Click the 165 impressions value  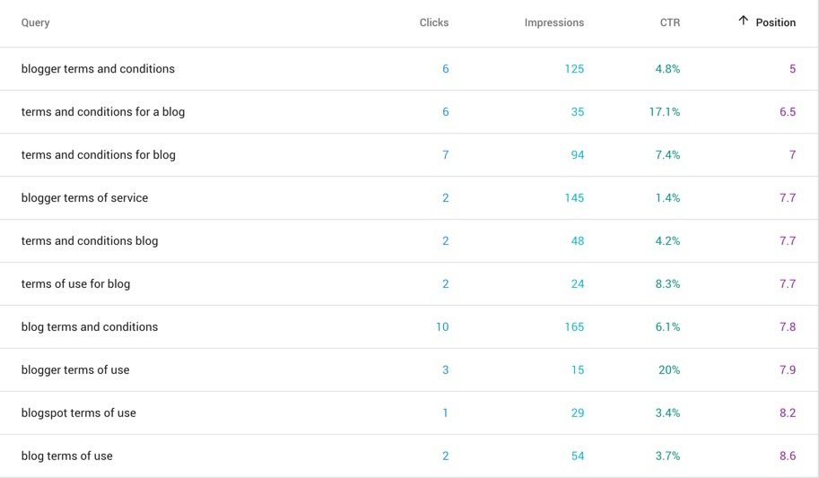(574, 327)
